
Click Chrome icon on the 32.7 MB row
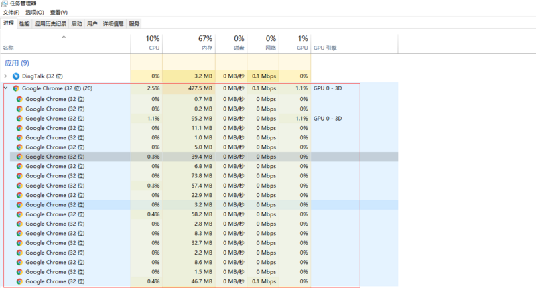tap(19, 243)
